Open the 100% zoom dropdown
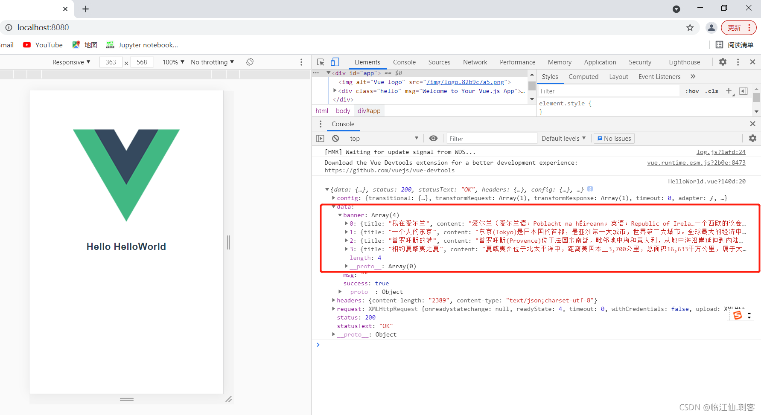Viewport: 761px width, 415px height. pyautogui.click(x=173, y=62)
